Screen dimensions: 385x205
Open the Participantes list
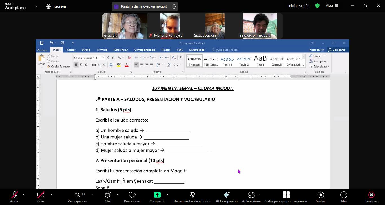(x=77, y=195)
